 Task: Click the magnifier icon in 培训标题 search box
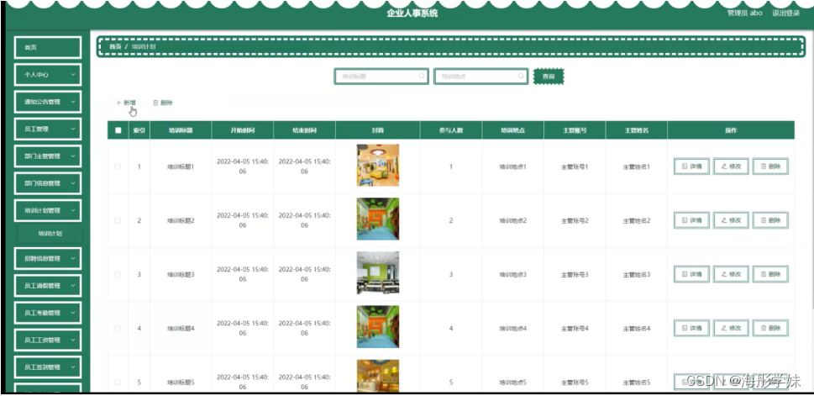pyautogui.click(x=422, y=76)
